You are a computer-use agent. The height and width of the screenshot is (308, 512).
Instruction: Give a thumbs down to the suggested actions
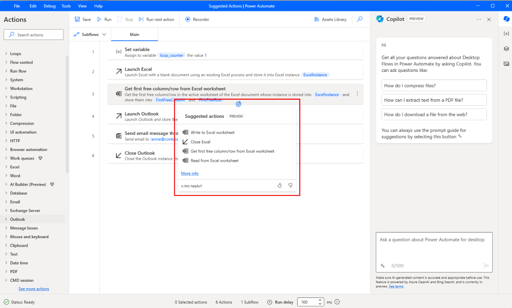coord(290,185)
